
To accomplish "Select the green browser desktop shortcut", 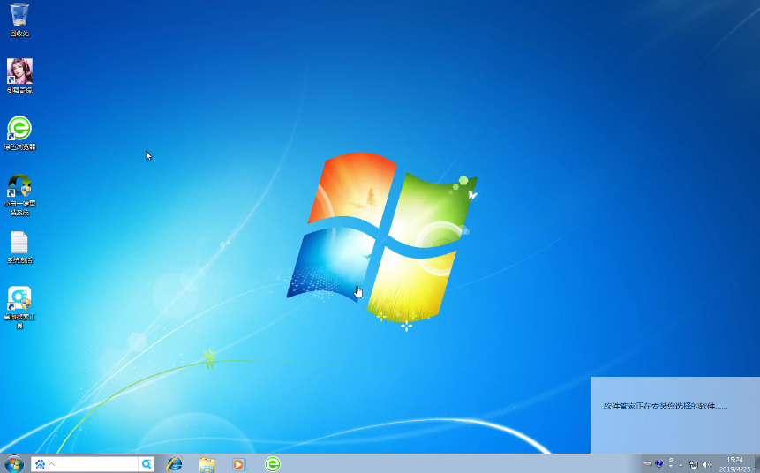I will click(x=19, y=132).
